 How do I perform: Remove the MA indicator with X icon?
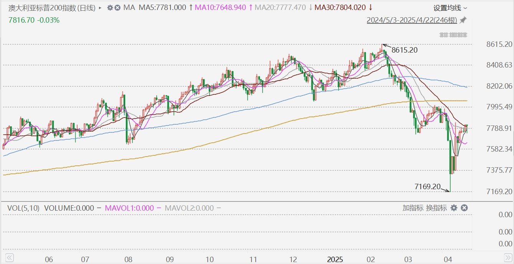pyautogui.click(x=117, y=8)
